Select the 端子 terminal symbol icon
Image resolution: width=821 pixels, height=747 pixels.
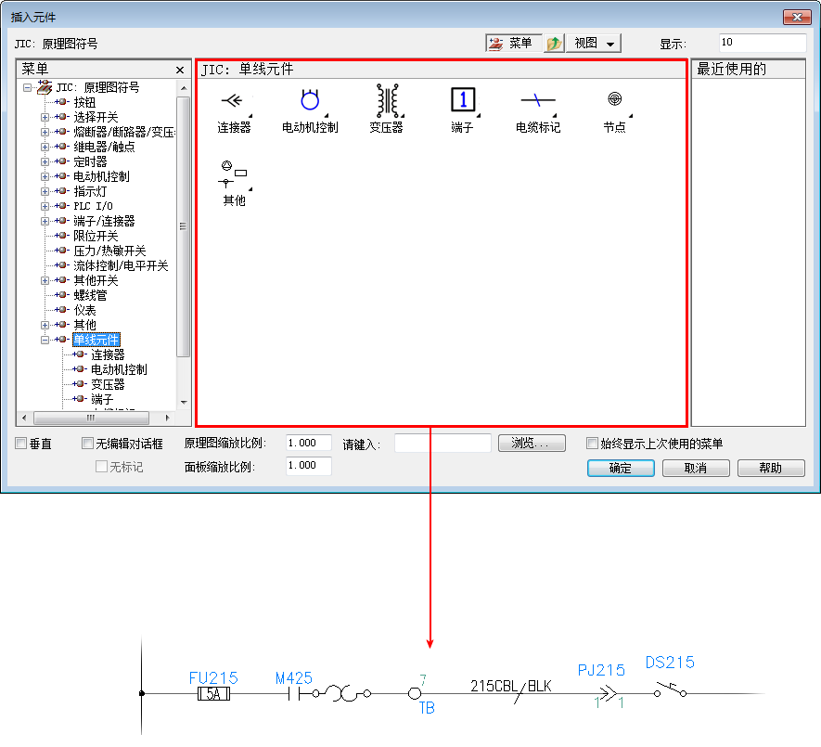(x=463, y=100)
